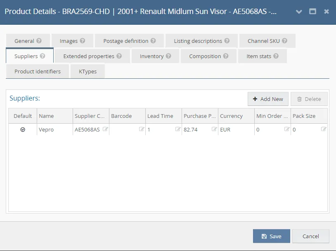Open help icon beside Postage definition
Viewport: 336px width, 251px height.
[153, 41]
